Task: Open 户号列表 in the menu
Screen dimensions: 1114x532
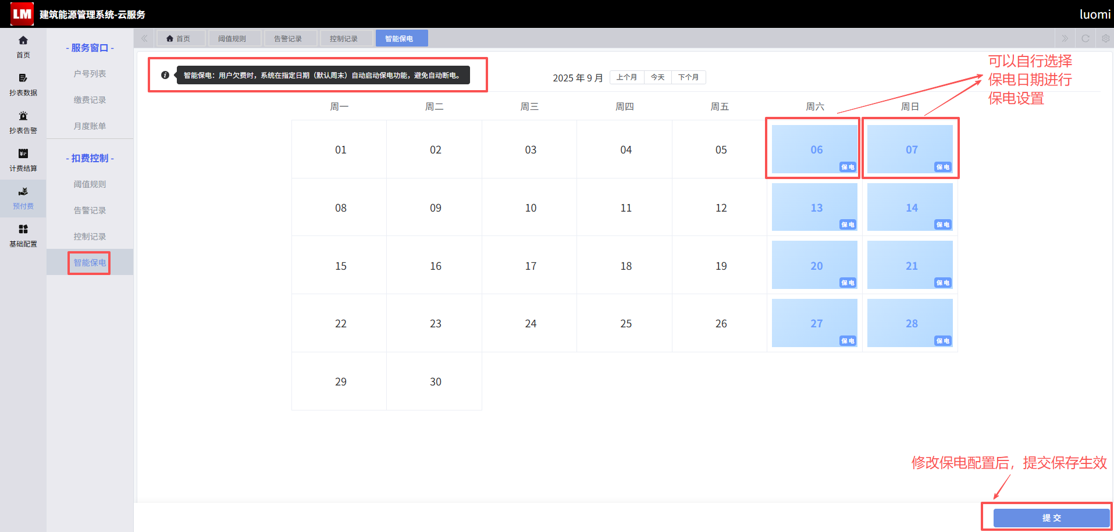Action: (x=90, y=74)
